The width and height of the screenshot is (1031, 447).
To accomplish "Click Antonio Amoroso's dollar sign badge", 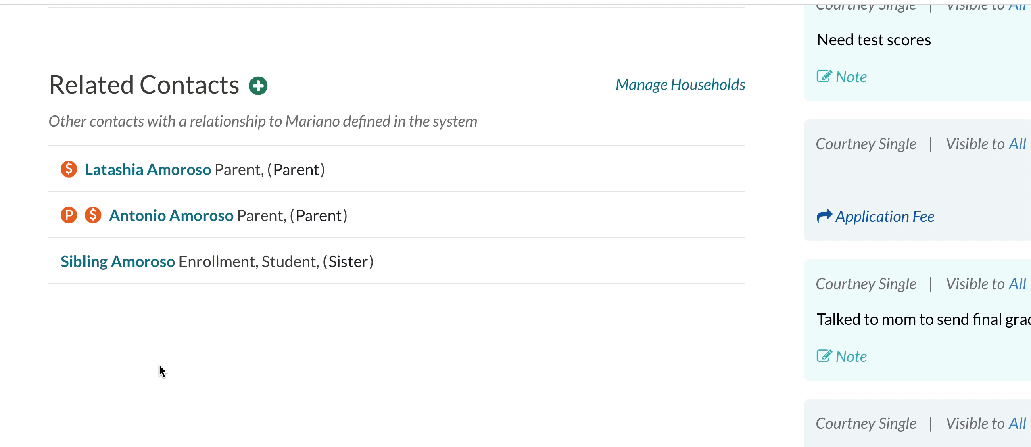I will (93, 215).
